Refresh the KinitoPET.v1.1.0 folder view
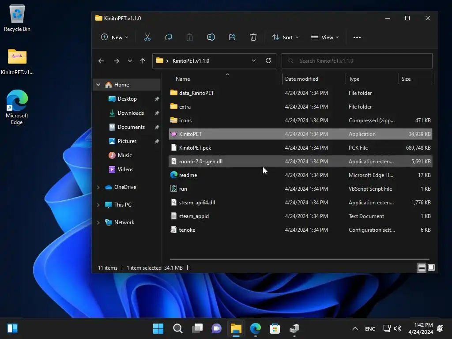 (268, 60)
